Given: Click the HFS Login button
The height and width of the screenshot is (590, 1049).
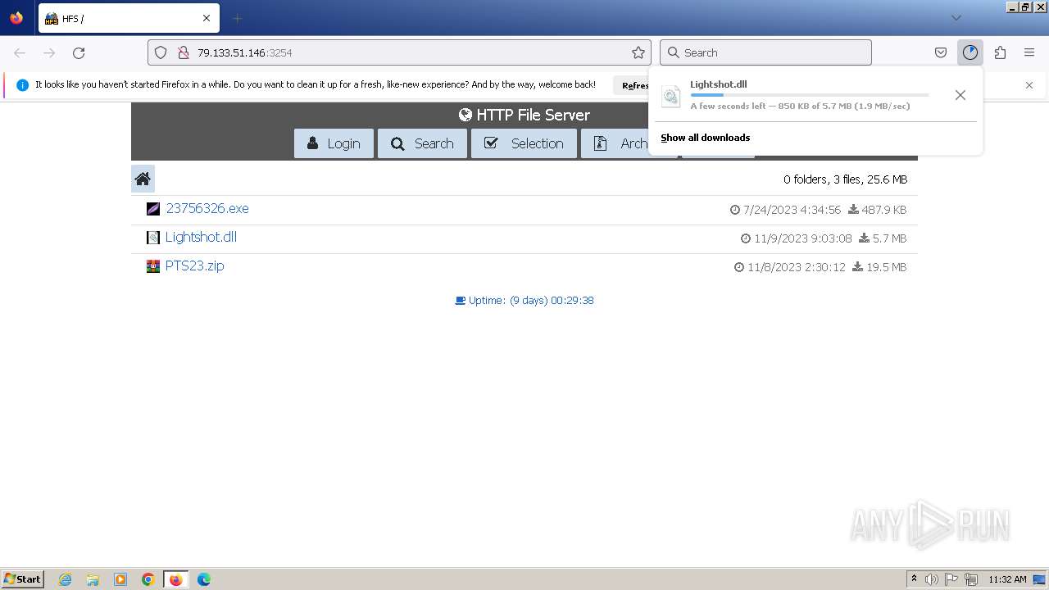Looking at the screenshot, I should pos(334,143).
